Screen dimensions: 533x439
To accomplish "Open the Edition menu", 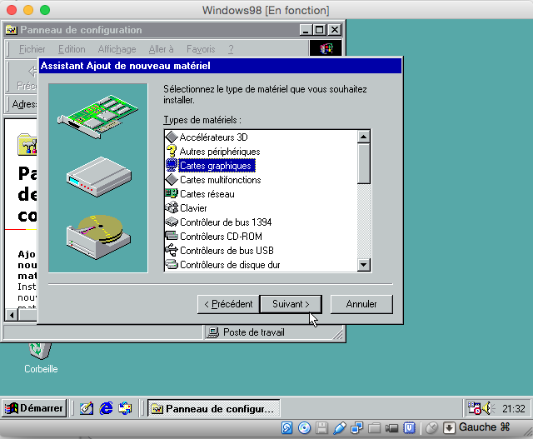I will point(72,49).
